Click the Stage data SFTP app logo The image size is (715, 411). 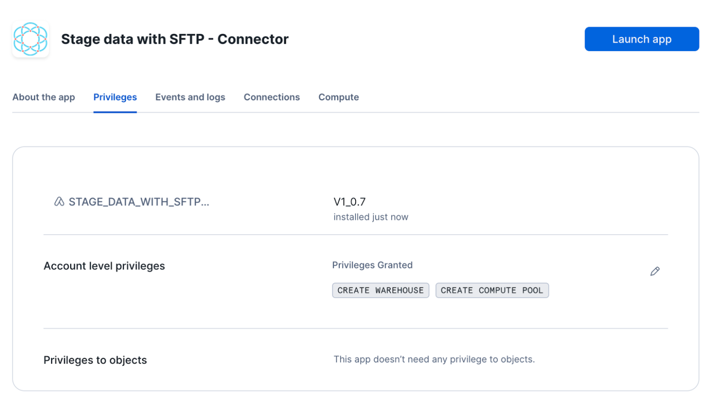(x=31, y=39)
